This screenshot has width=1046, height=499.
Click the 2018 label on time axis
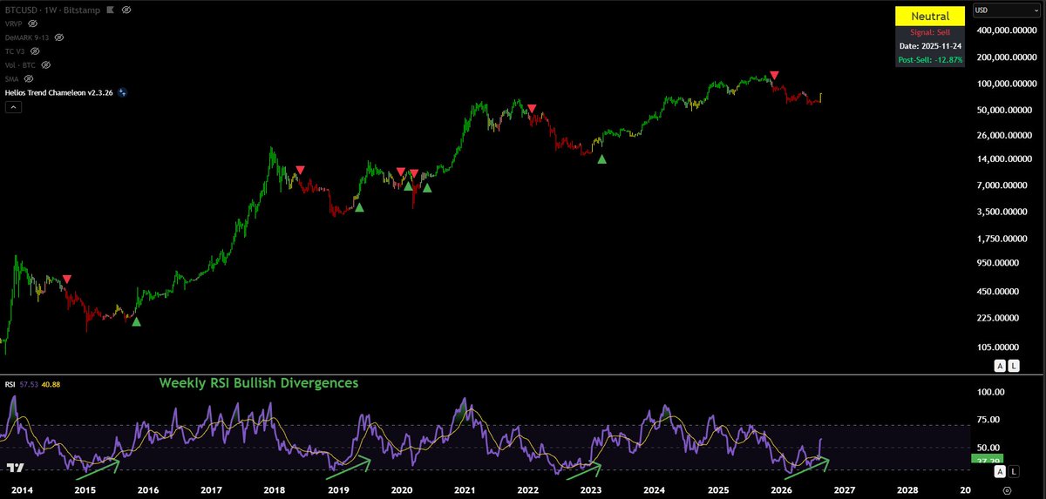275,491
